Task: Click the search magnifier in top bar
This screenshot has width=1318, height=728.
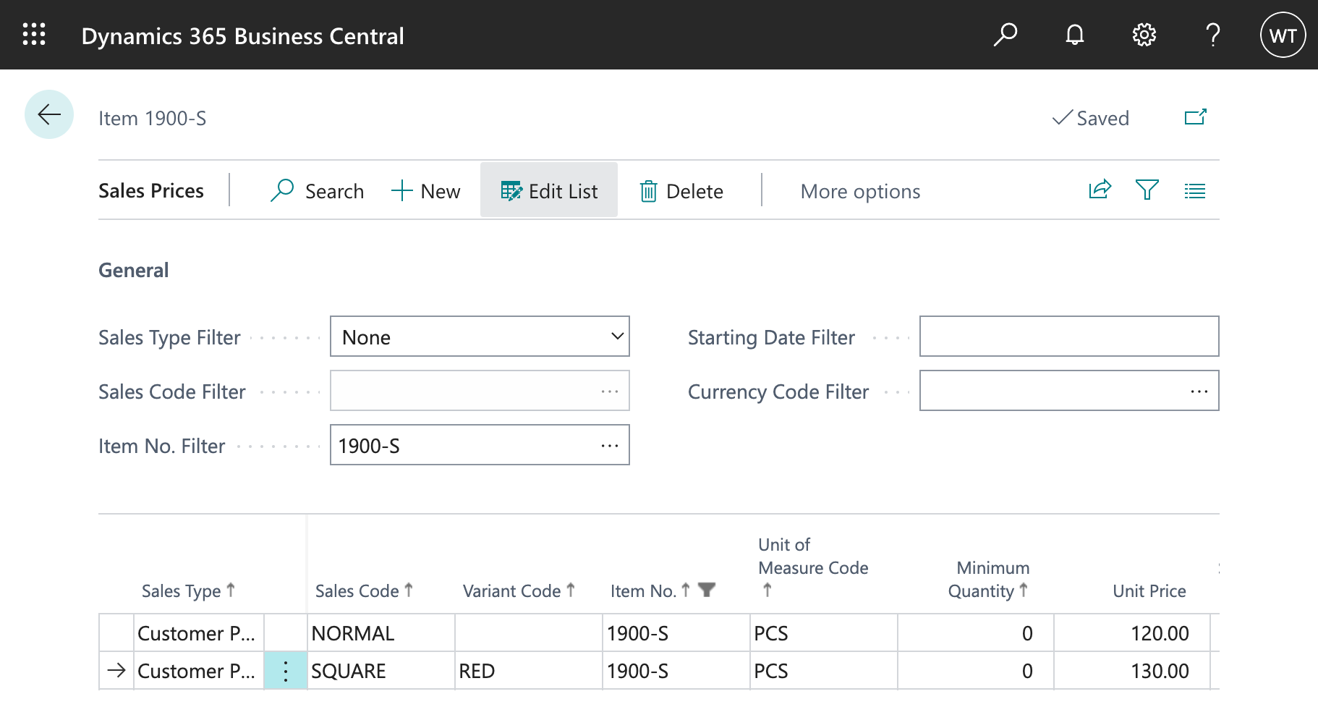Action: click(x=1005, y=35)
